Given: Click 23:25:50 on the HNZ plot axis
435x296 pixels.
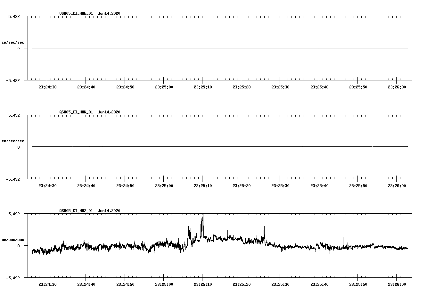Looking at the screenshot, I should [x=358, y=284].
